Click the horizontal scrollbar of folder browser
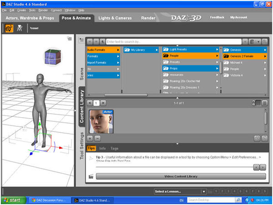Image resolution: width=273 pixels, height=205 pixels. coord(126,95)
